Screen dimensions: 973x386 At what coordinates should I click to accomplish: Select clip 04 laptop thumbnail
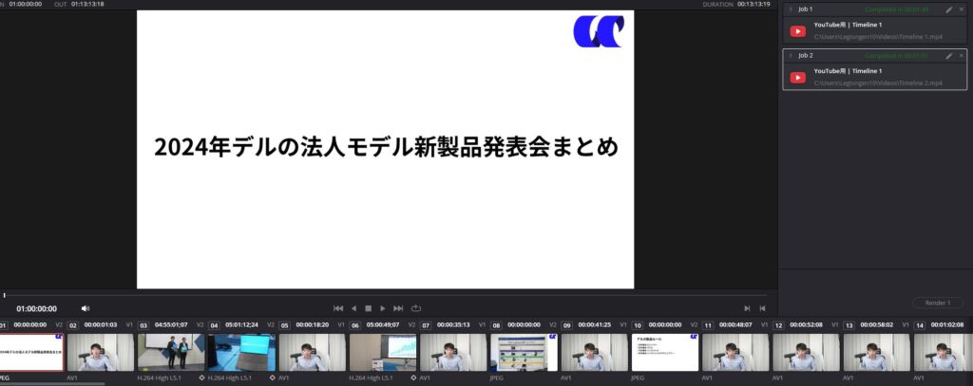241,353
